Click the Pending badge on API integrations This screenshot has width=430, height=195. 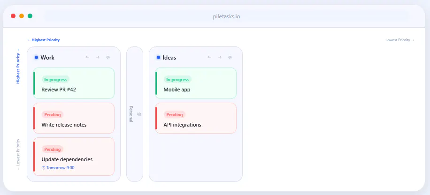[x=175, y=114]
